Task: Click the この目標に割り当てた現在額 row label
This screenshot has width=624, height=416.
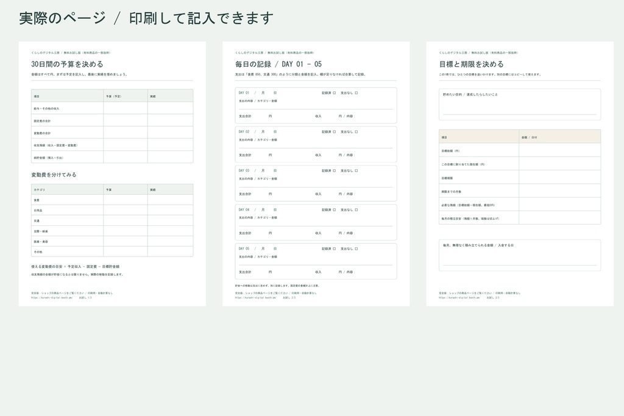Action: click(x=463, y=164)
